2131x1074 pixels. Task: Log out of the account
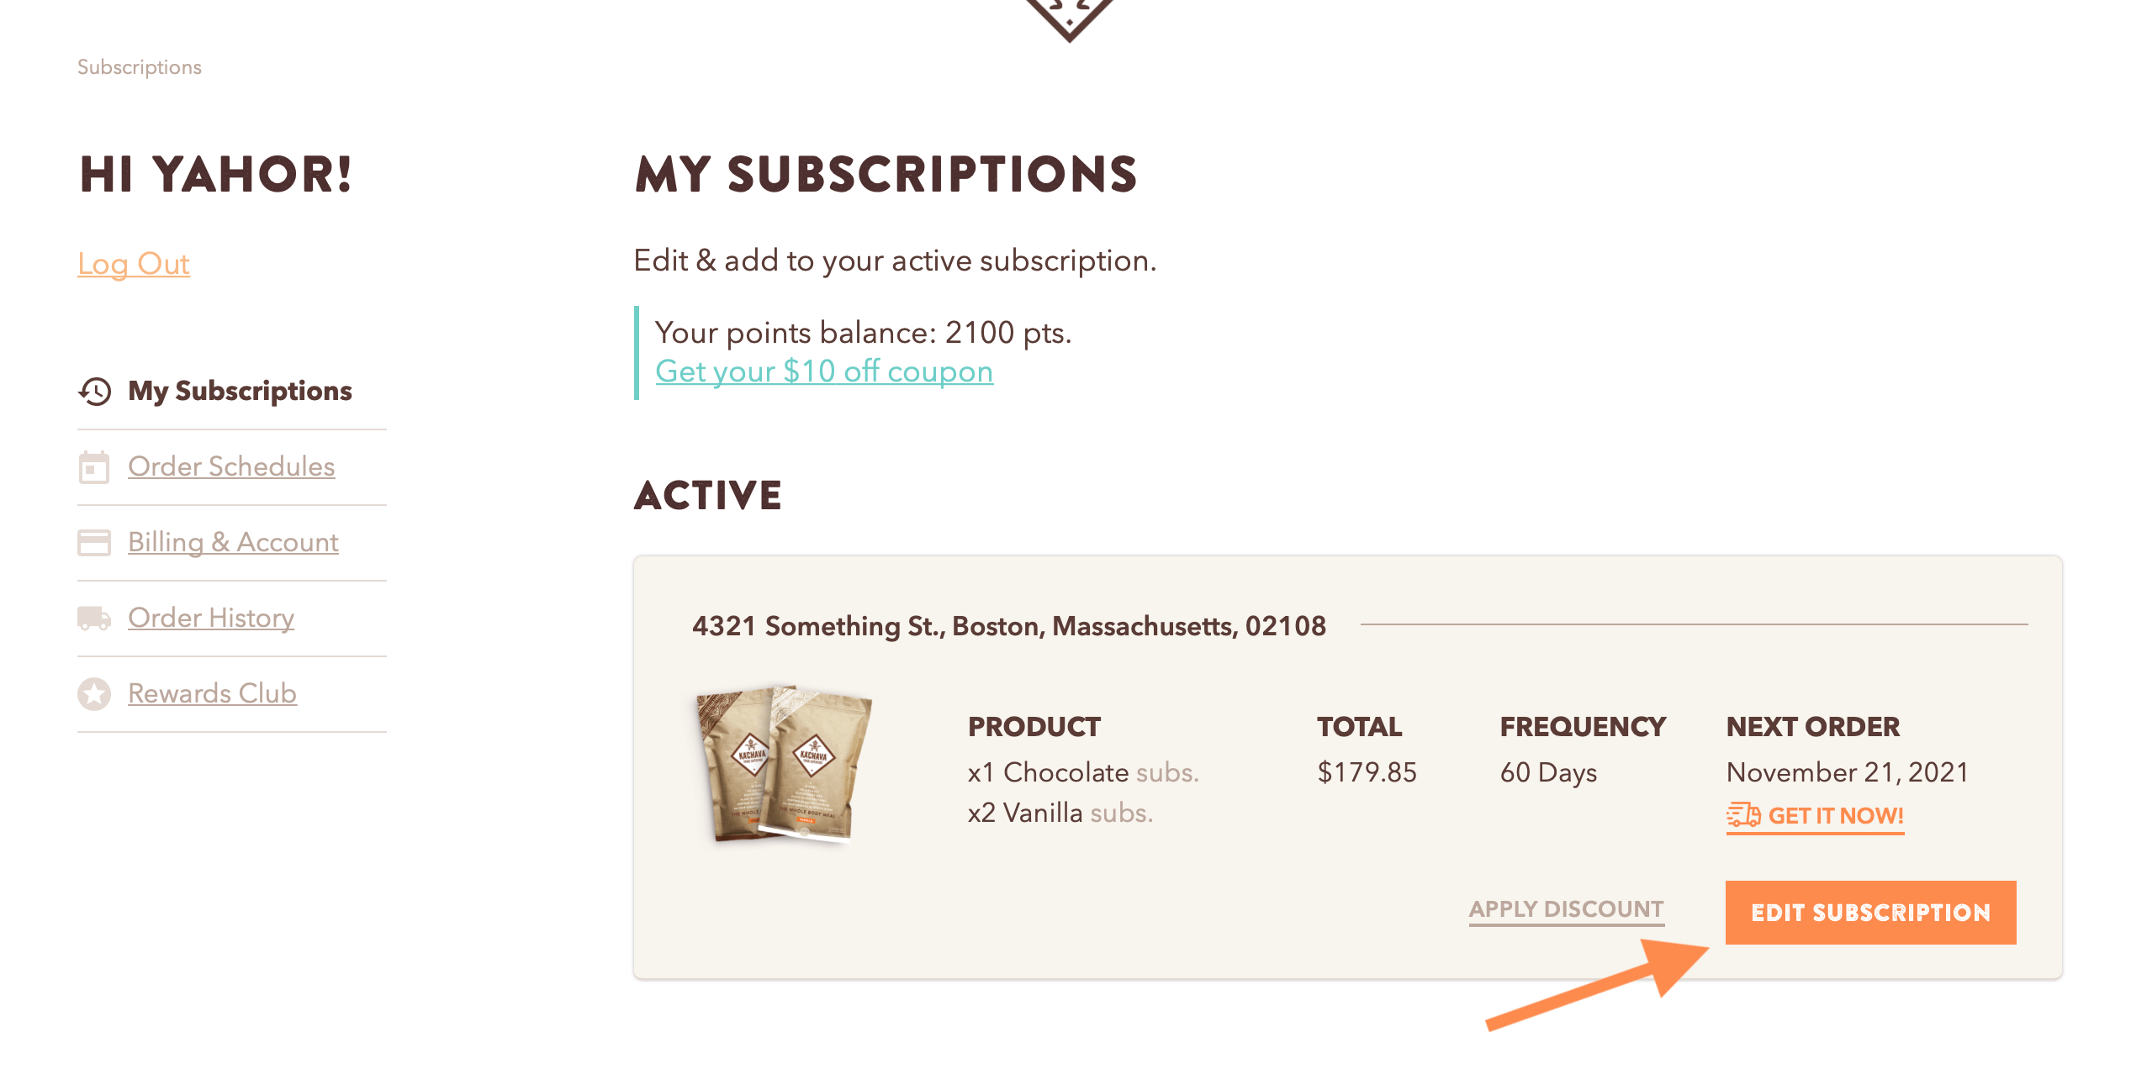[x=133, y=263]
